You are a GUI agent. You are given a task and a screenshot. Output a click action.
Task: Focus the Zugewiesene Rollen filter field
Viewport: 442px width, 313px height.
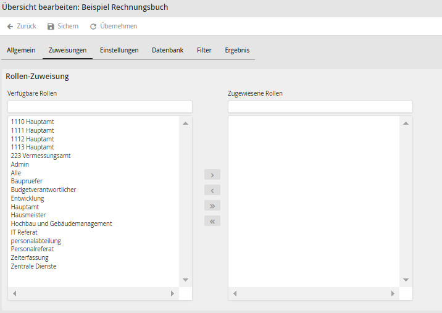320,107
